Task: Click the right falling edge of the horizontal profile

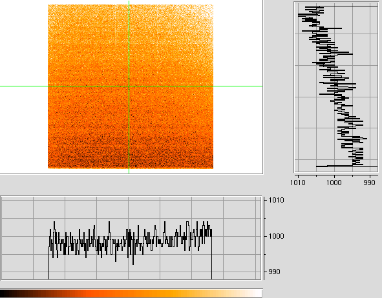Action: coord(211,255)
